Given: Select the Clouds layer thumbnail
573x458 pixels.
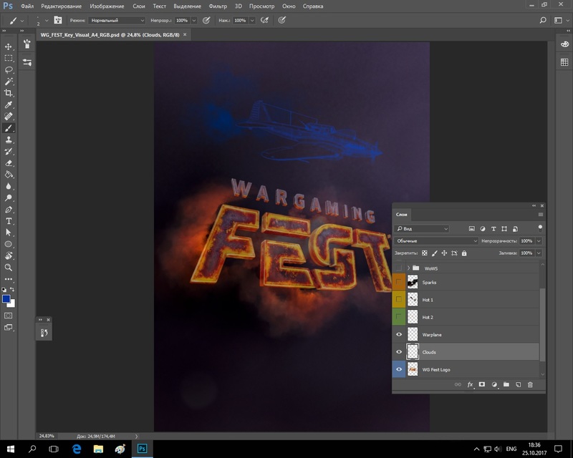Looking at the screenshot, I should (413, 352).
